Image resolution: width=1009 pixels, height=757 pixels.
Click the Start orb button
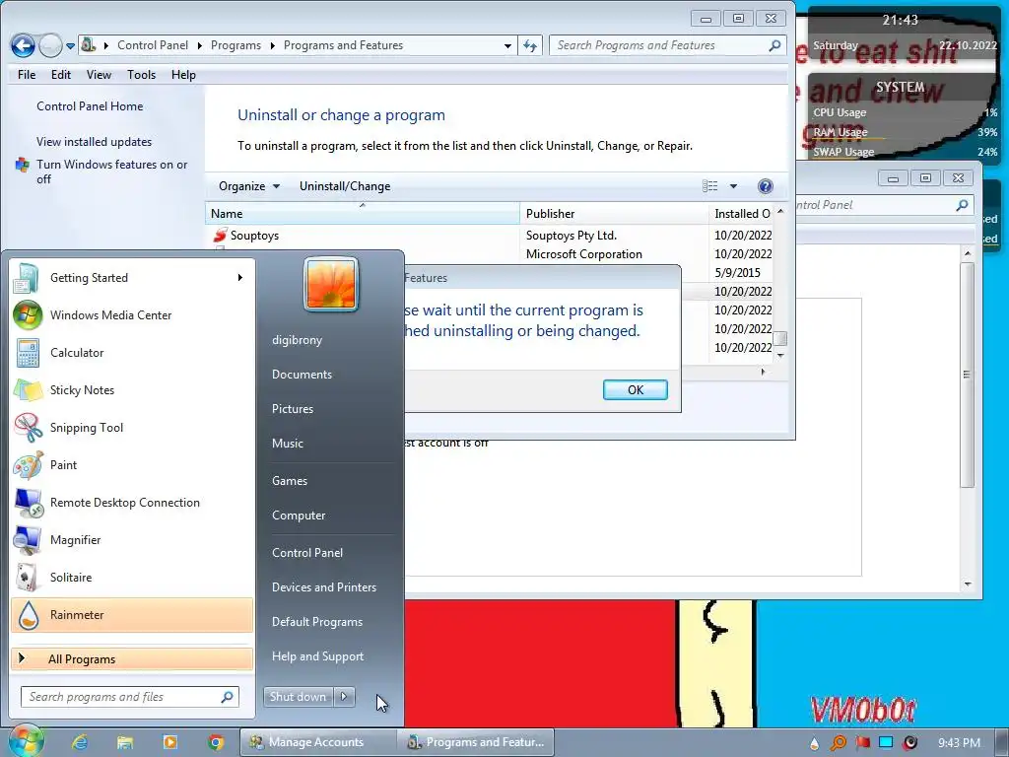[x=26, y=741]
